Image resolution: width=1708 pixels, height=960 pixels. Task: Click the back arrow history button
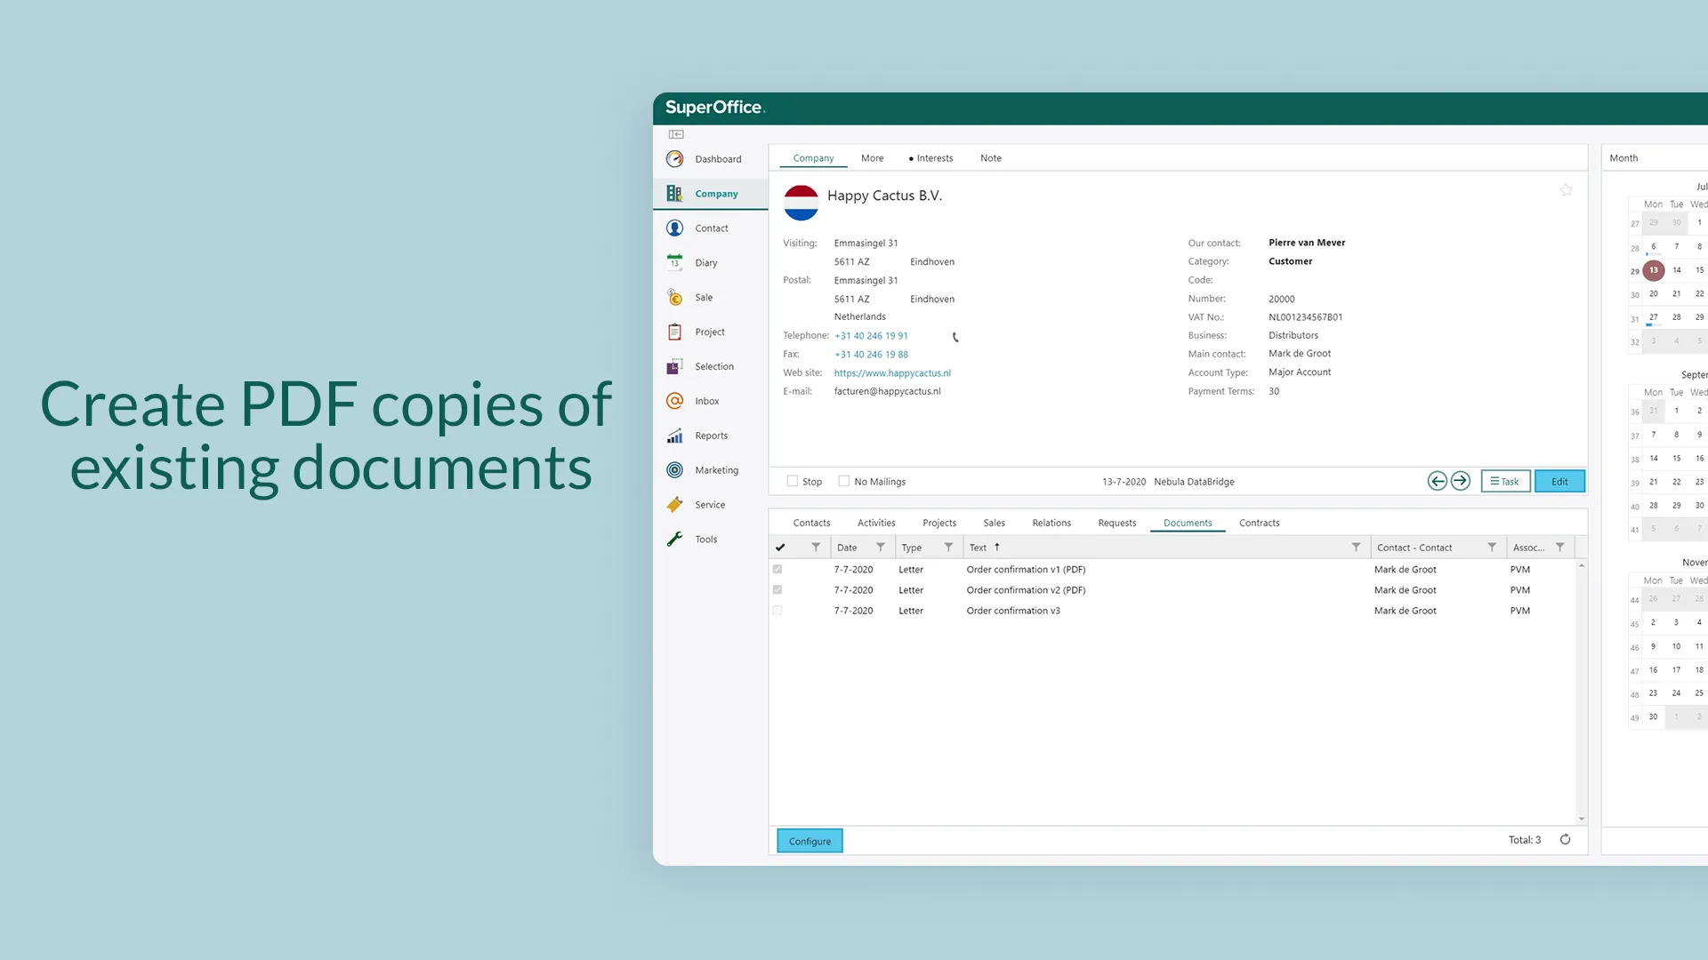(1437, 481)
